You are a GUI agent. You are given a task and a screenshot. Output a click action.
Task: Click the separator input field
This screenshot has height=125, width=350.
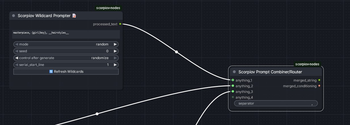point(276,103)
